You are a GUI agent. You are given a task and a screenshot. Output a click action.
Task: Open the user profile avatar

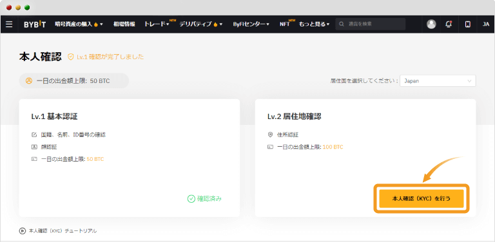tap(431, 24)
